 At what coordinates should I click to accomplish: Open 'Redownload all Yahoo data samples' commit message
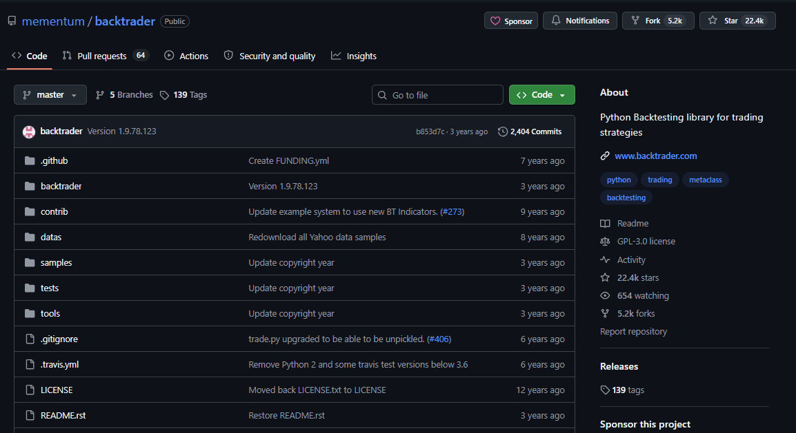click(x=317, y=237)
